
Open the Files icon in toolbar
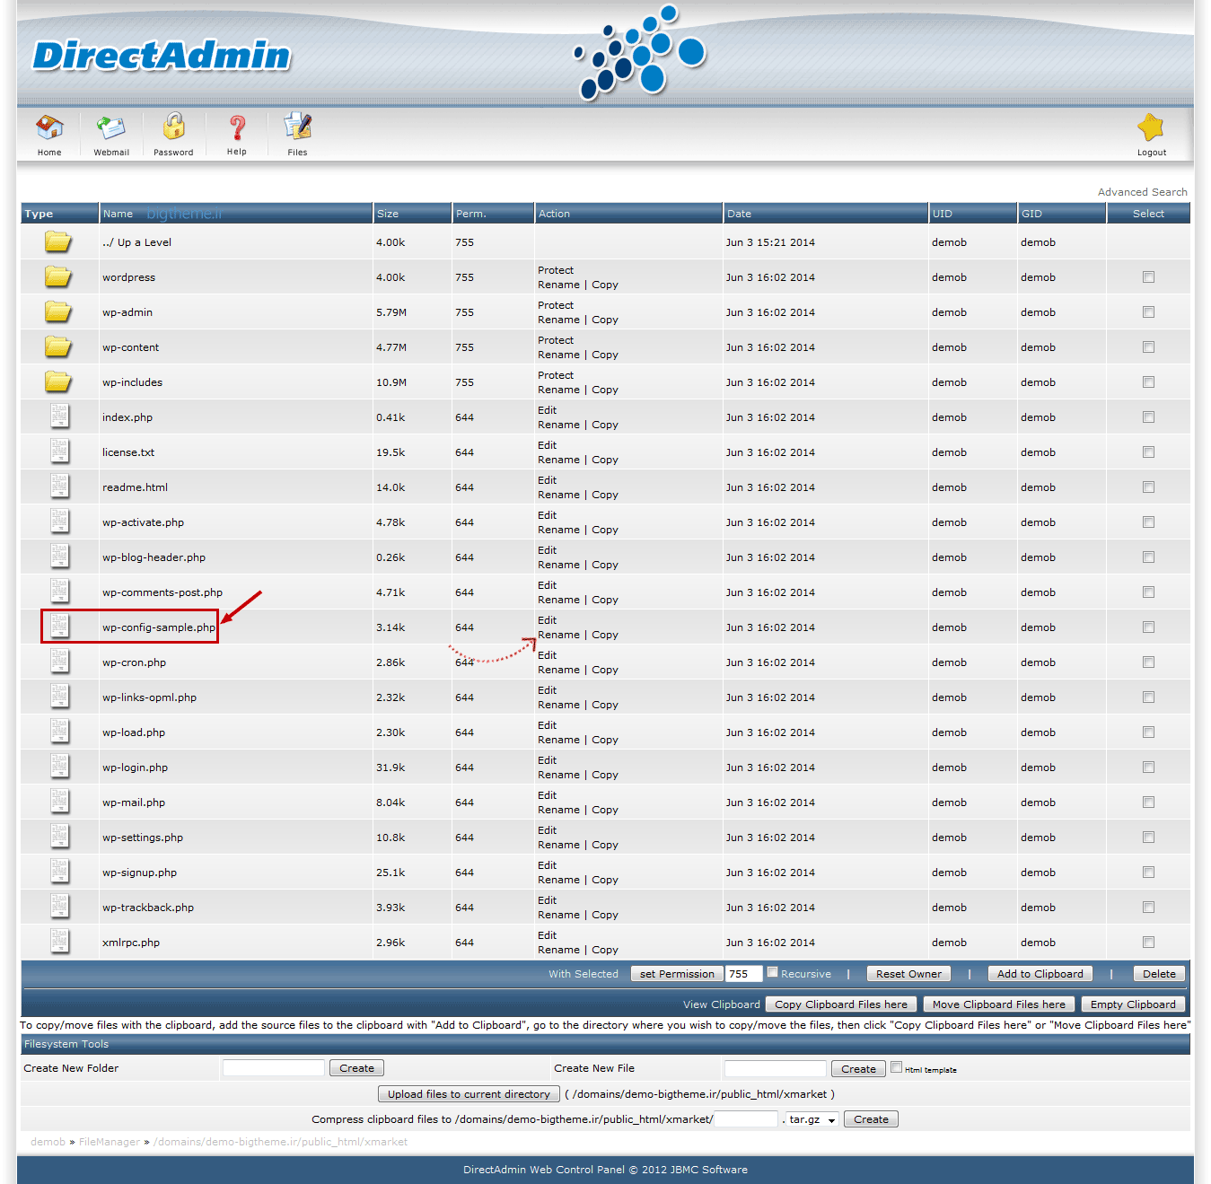(297, 127)
